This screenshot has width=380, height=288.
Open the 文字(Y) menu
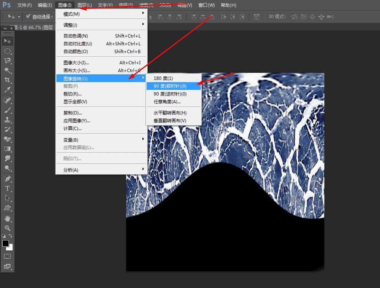tap(105, 5)
